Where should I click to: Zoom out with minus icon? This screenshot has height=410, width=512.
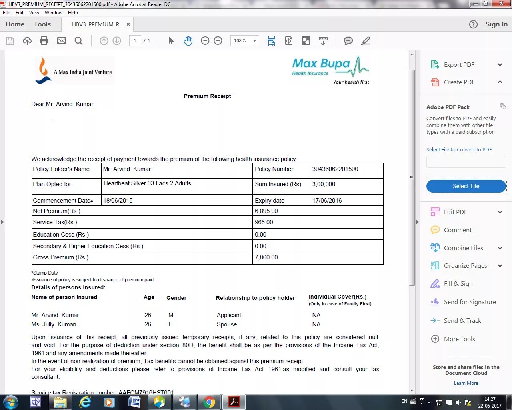click(205, 41)
